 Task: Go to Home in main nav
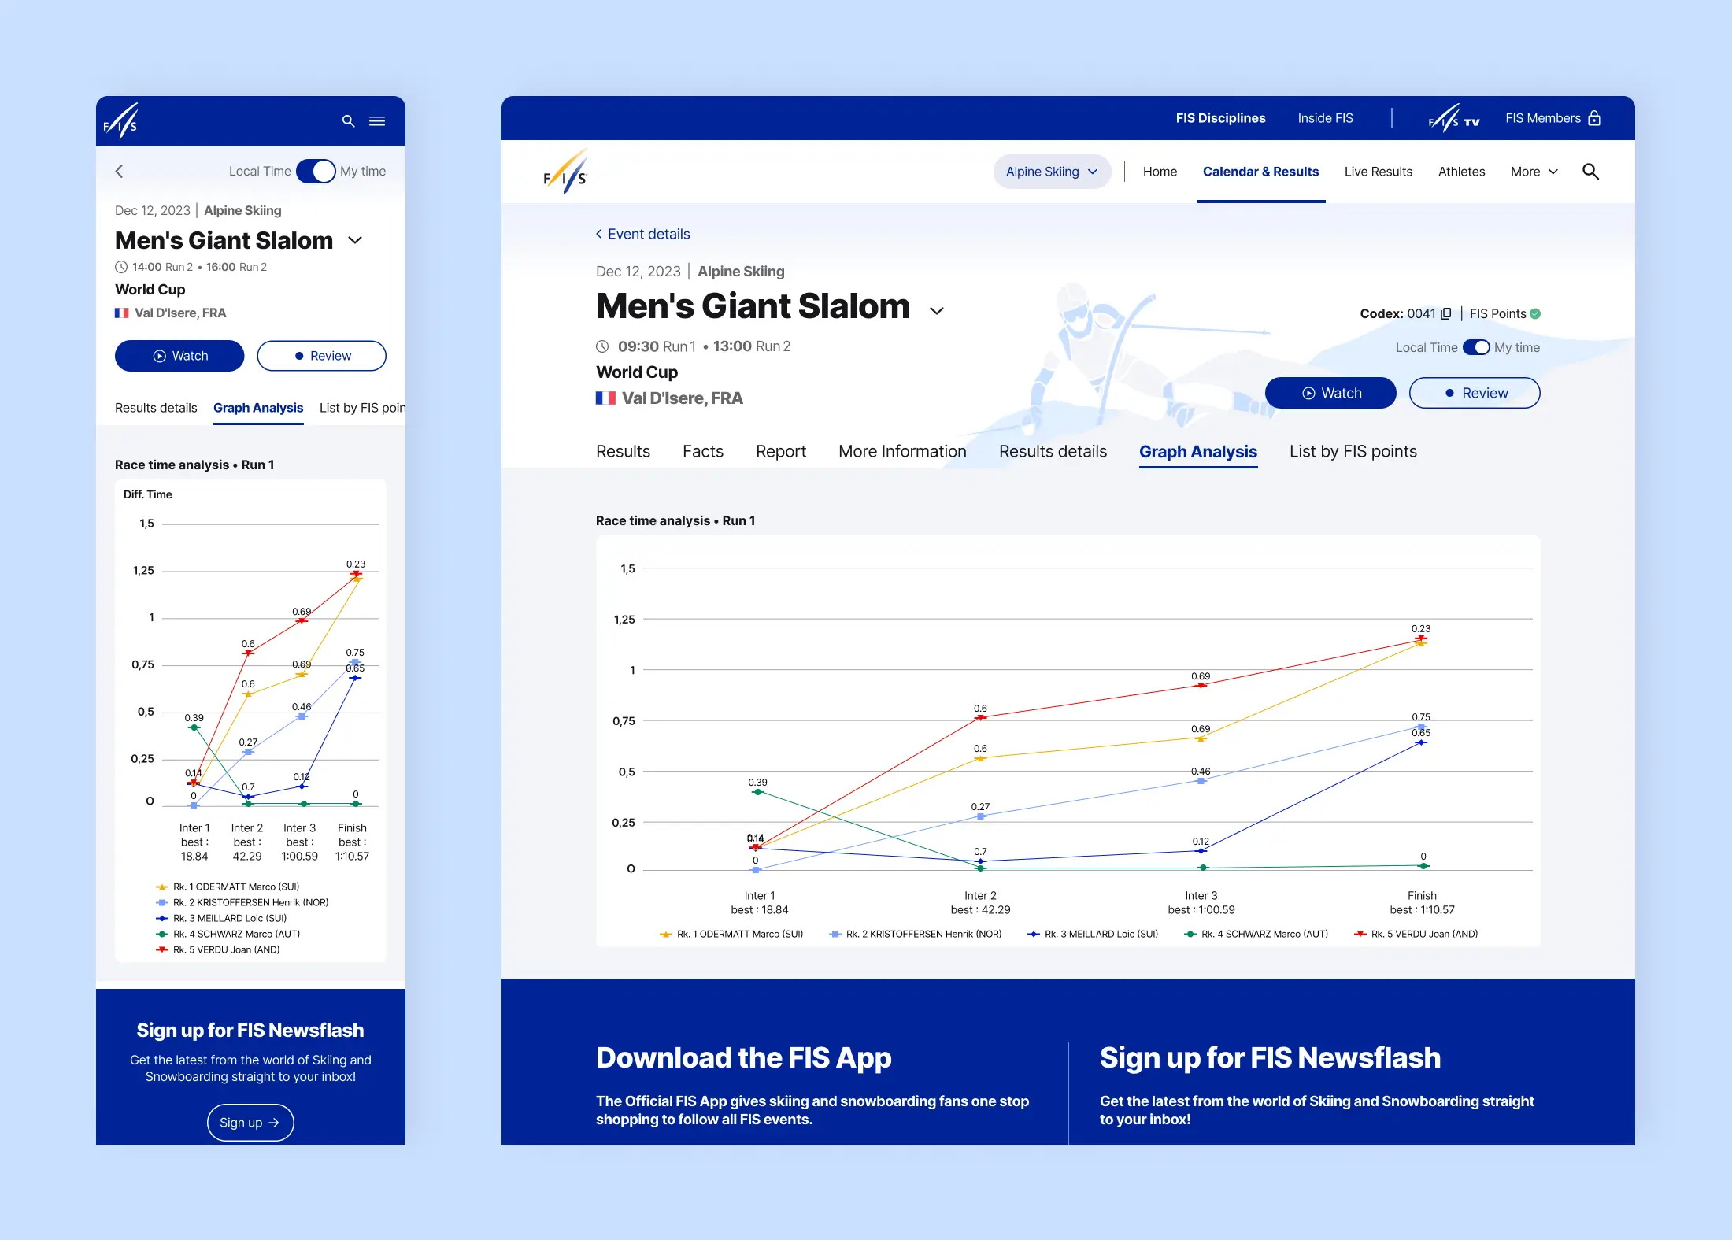pos(1160,172)
